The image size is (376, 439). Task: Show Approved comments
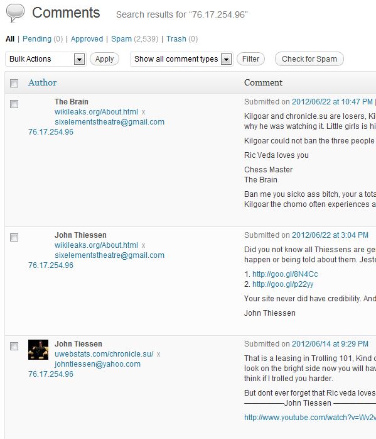(87, 38)
